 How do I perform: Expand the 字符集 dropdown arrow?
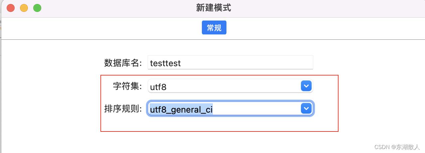coord(306,86)
